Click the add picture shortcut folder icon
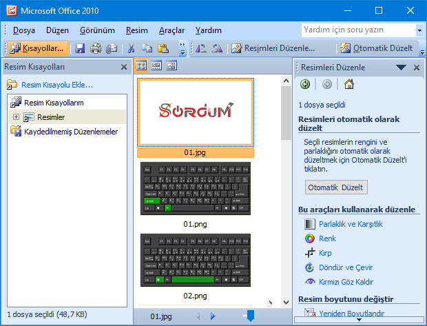The image size is (427, 326). pos(12,85)
